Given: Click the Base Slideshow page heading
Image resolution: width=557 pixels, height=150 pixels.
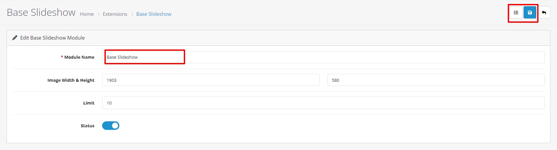Looking at the screenshot, I should (x=41, y=13).
